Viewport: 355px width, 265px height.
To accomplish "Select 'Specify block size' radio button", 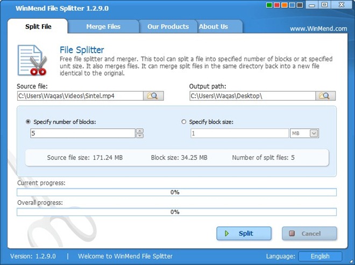I will click(184, 122).
